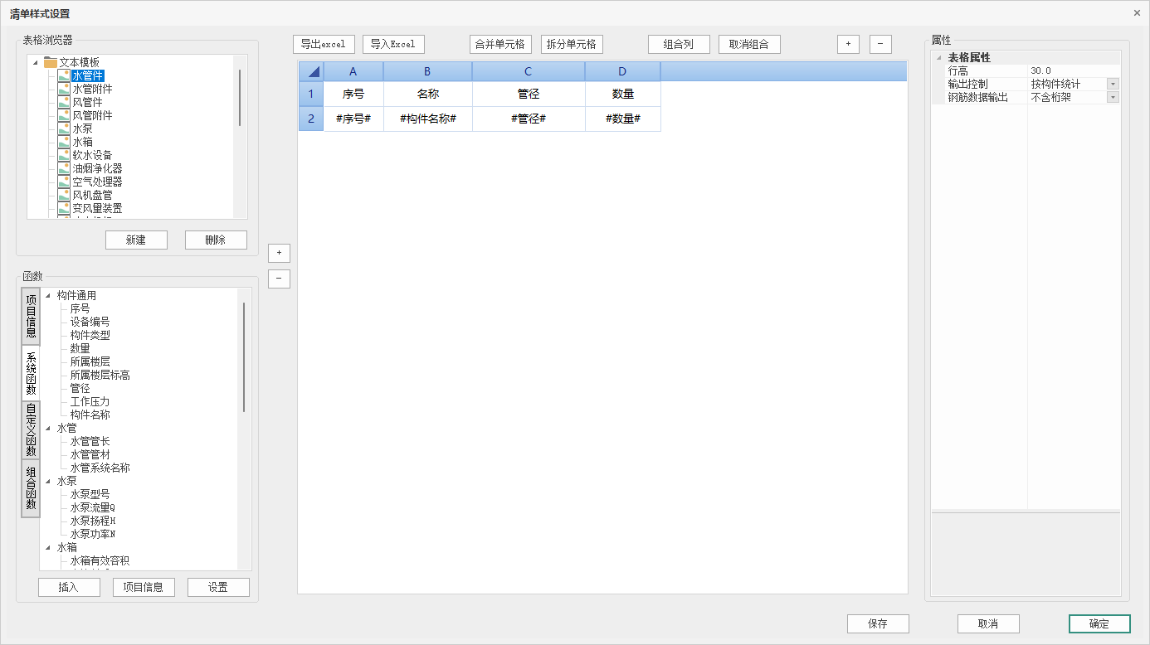Click the 插入 button

[x=69, y=587]
